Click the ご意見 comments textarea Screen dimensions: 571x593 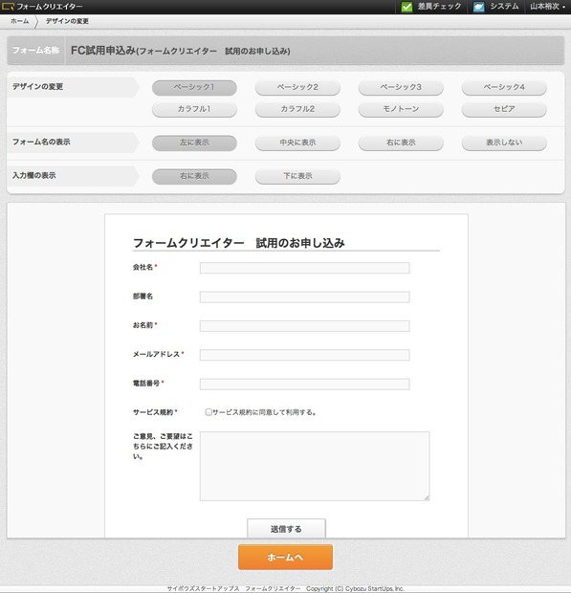pyautogui.click(x=315, y=466)
